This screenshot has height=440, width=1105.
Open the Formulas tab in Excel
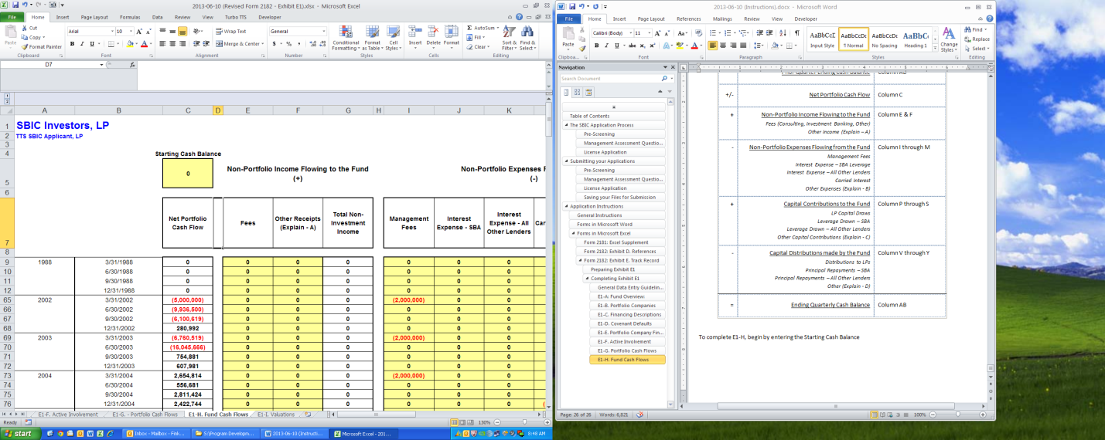tap(130, 16)
